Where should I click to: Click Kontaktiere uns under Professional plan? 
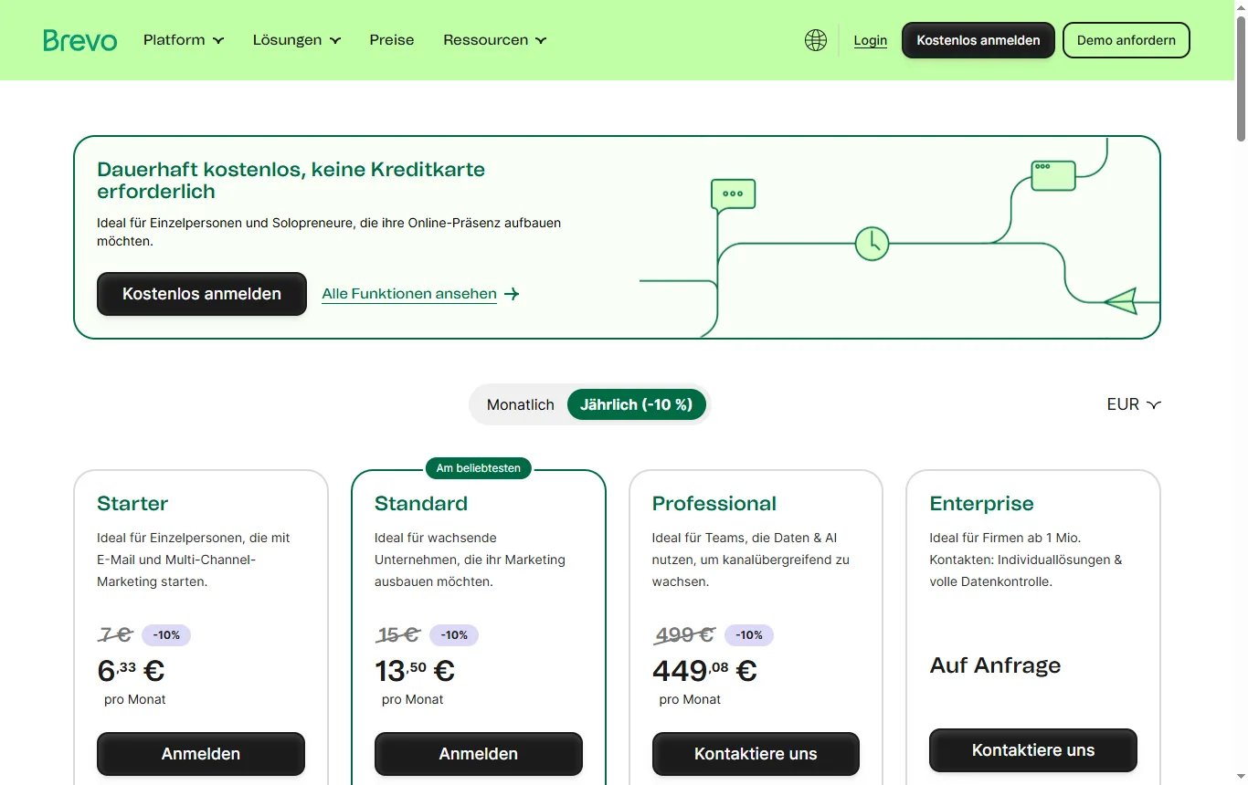(x=756, y=754)
